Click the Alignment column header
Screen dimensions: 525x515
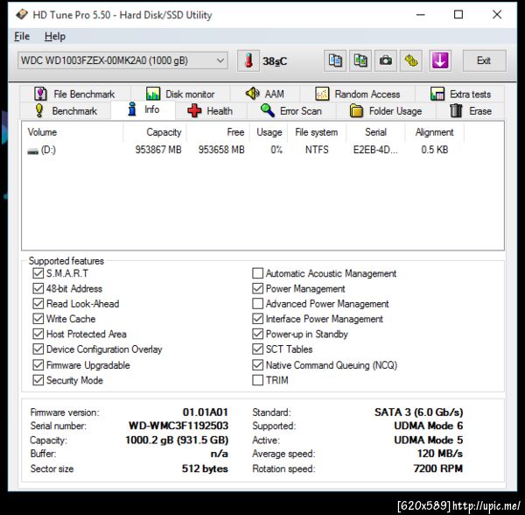pyautogui.click(x=434, y=132)
